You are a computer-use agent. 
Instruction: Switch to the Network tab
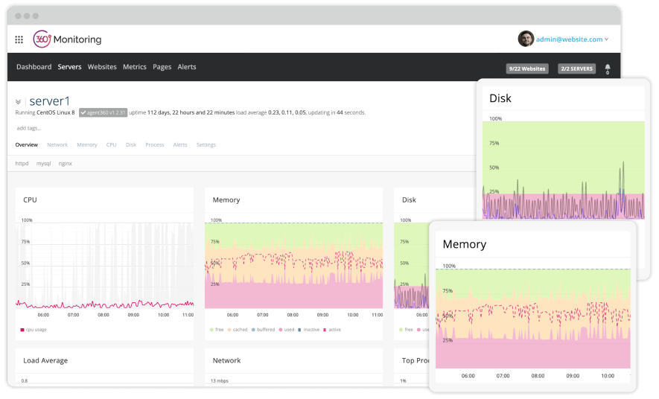pos(57,145)
